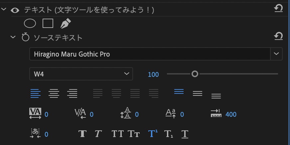Screen dimensions: 290x145
Task: Select the pen mask tool
Action: click(66, 23)
